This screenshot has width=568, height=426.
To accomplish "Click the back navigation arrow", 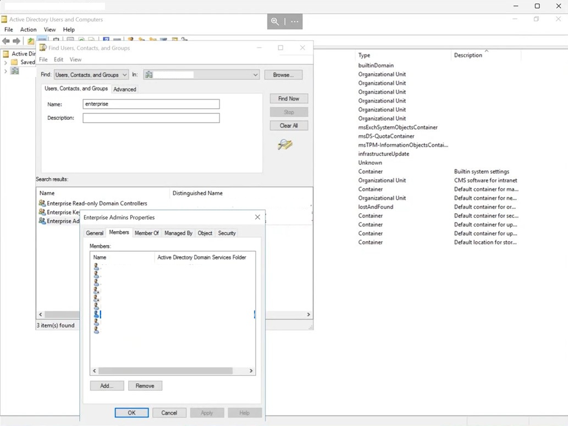I will (x=5, y=40).
